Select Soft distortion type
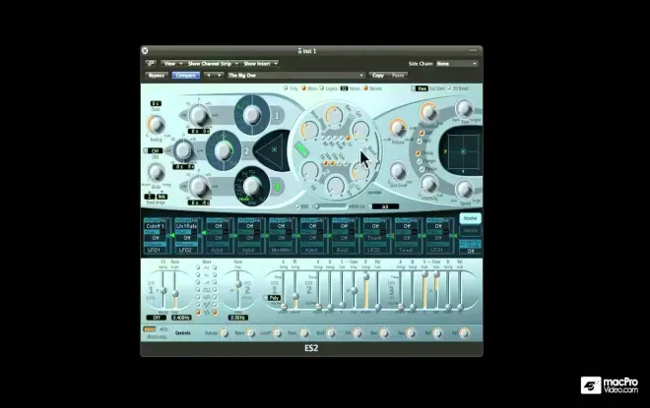The height and width of the screenshot is (408, 650). click(422, 133)
